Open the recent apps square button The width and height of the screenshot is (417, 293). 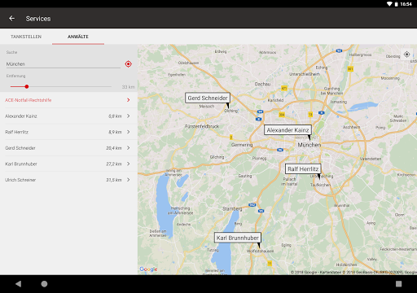(398, 284)
